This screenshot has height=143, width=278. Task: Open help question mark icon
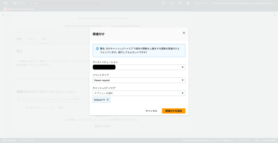pyautogui.click(x=180, y=3)
